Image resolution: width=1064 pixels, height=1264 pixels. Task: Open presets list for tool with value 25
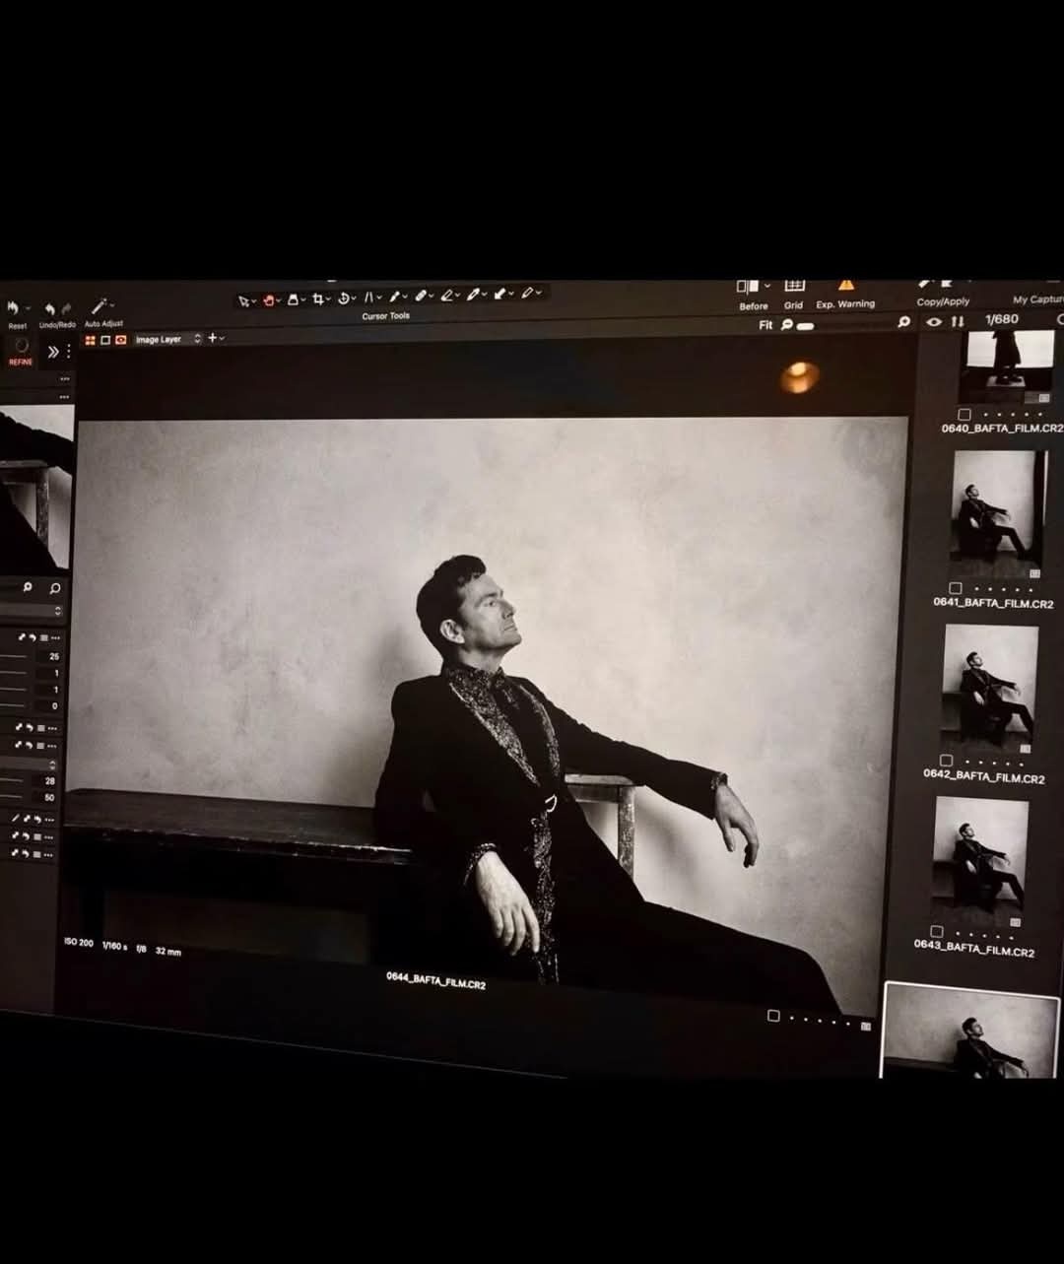tap(43, 637)
